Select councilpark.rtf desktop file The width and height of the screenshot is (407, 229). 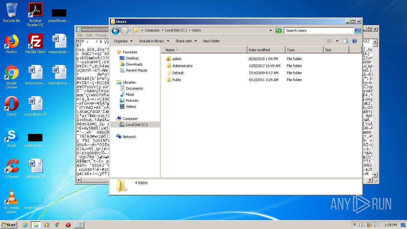(x=35, y=106)
